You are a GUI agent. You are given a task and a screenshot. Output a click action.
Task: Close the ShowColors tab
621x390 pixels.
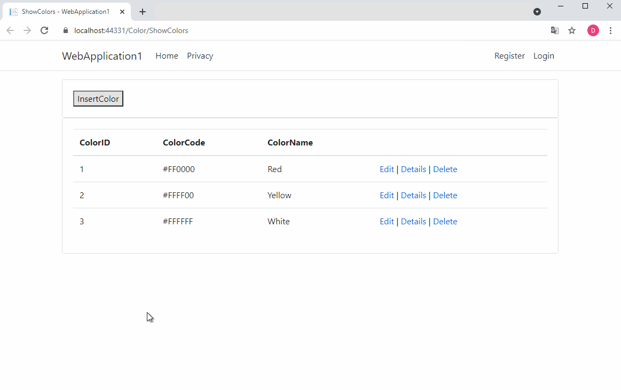point(122,11)
